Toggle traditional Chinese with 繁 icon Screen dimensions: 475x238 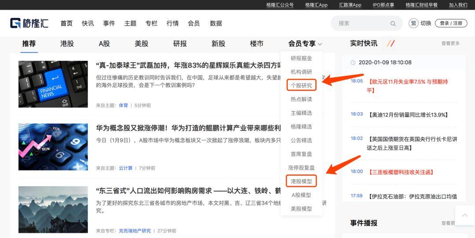(413, 23)
